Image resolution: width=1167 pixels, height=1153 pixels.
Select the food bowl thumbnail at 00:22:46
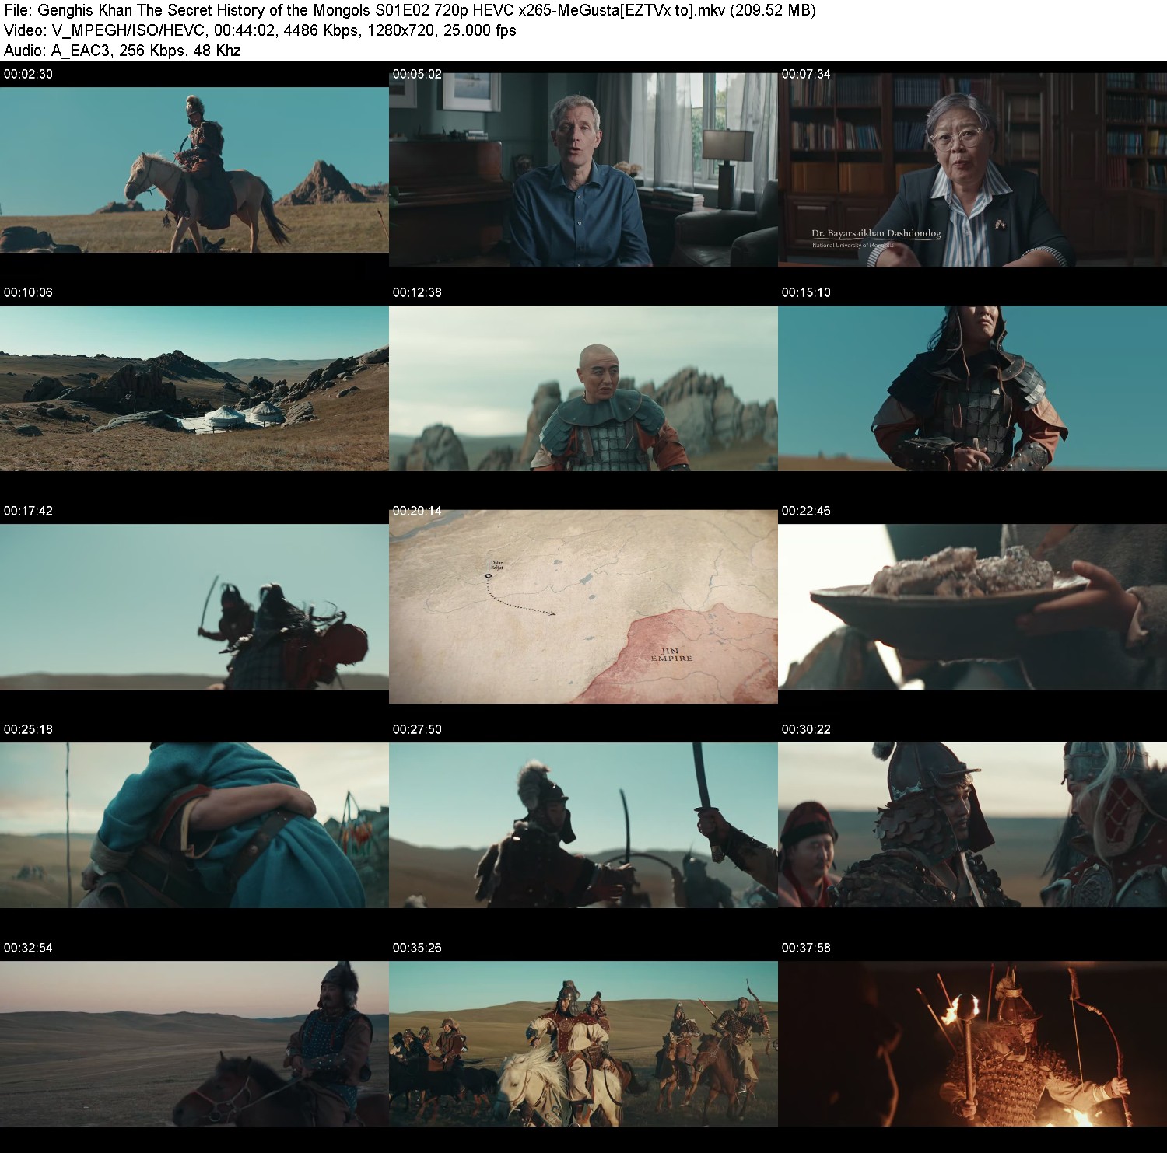pos(972,606)
